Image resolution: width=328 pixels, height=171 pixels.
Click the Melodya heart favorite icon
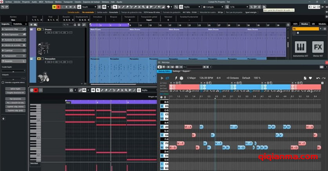tap(310, 78)
